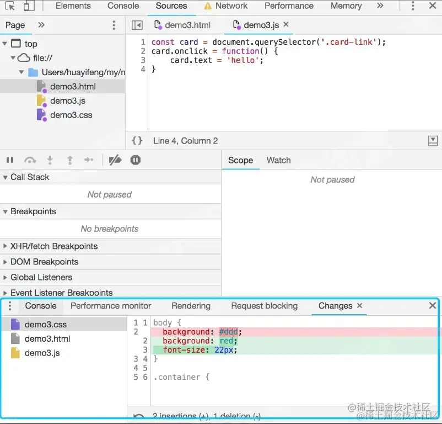This screenshot has width=442, height=424.
Task: Open the drawer three-dot menu
Action: click(x=10, y=306)
